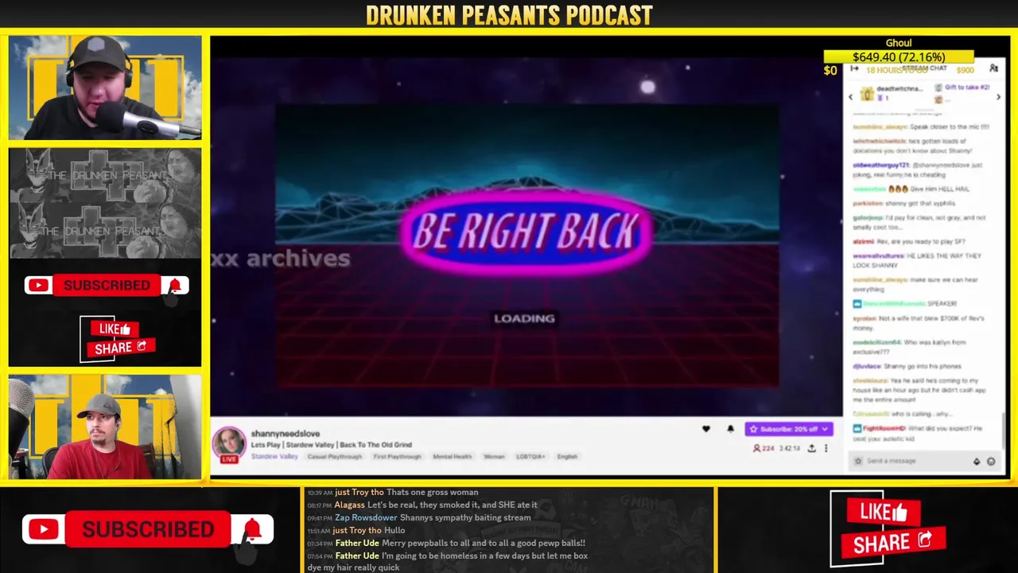The image size is (1018, 573).
Task: Select the LGBTQIA+ tag
Action: (x=530, y=457)
